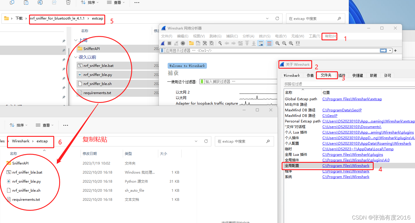Refresh the bottom Explorer extcap window

tap(206, 141)
